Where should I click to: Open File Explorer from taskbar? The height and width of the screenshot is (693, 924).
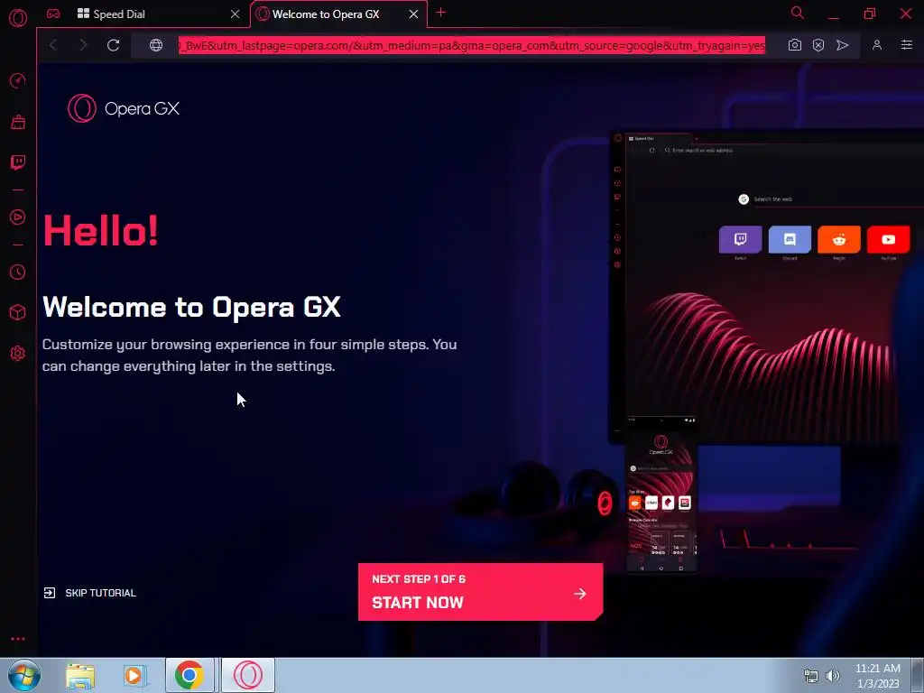(x=79, y=676)
